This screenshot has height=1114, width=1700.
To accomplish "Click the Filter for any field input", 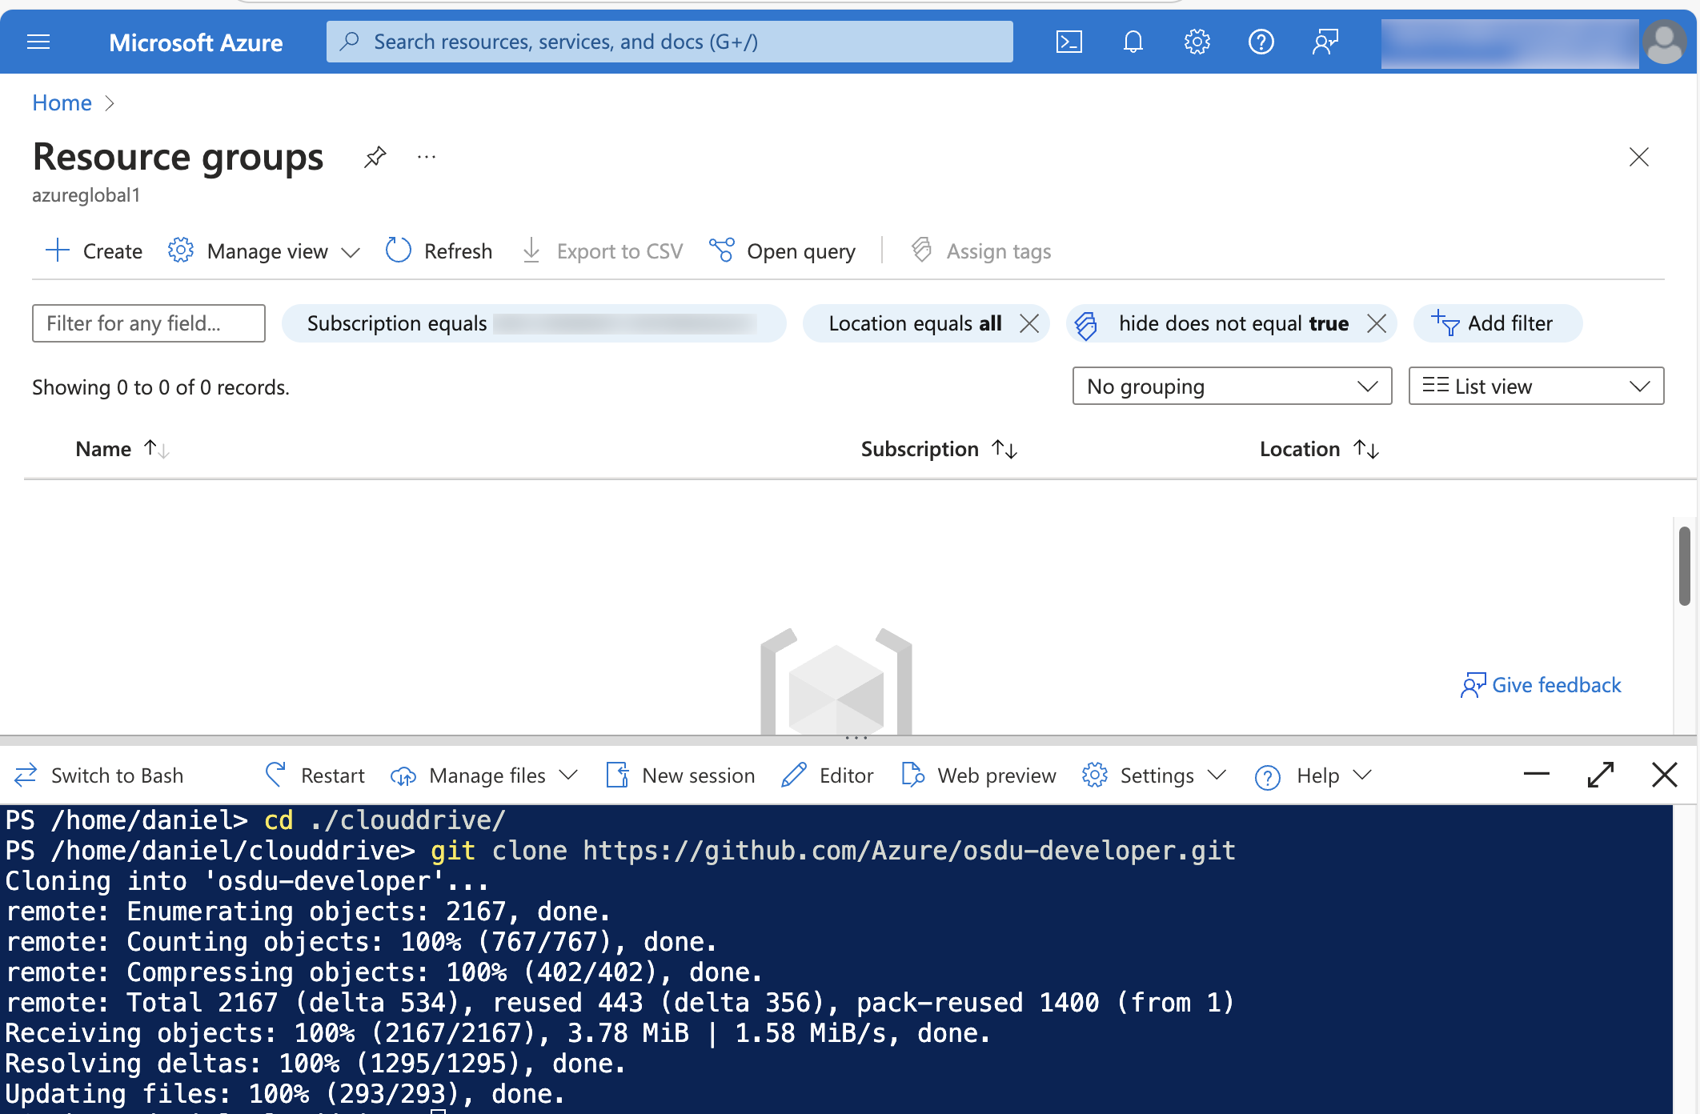I will 149,322.
